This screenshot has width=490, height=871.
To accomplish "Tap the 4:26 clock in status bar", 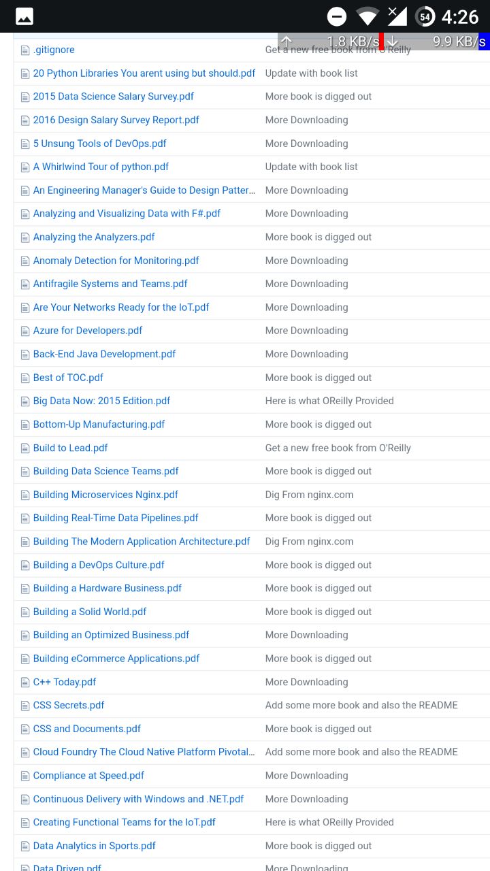I will (460, 16).
